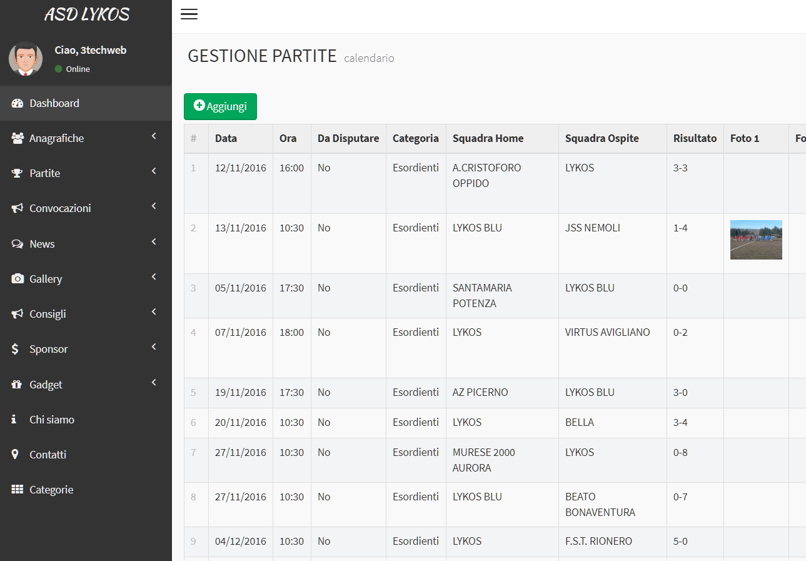Open the Categorie menu item
The width and height of the screenshot is (806, 561).
click(x=86, y=490)
